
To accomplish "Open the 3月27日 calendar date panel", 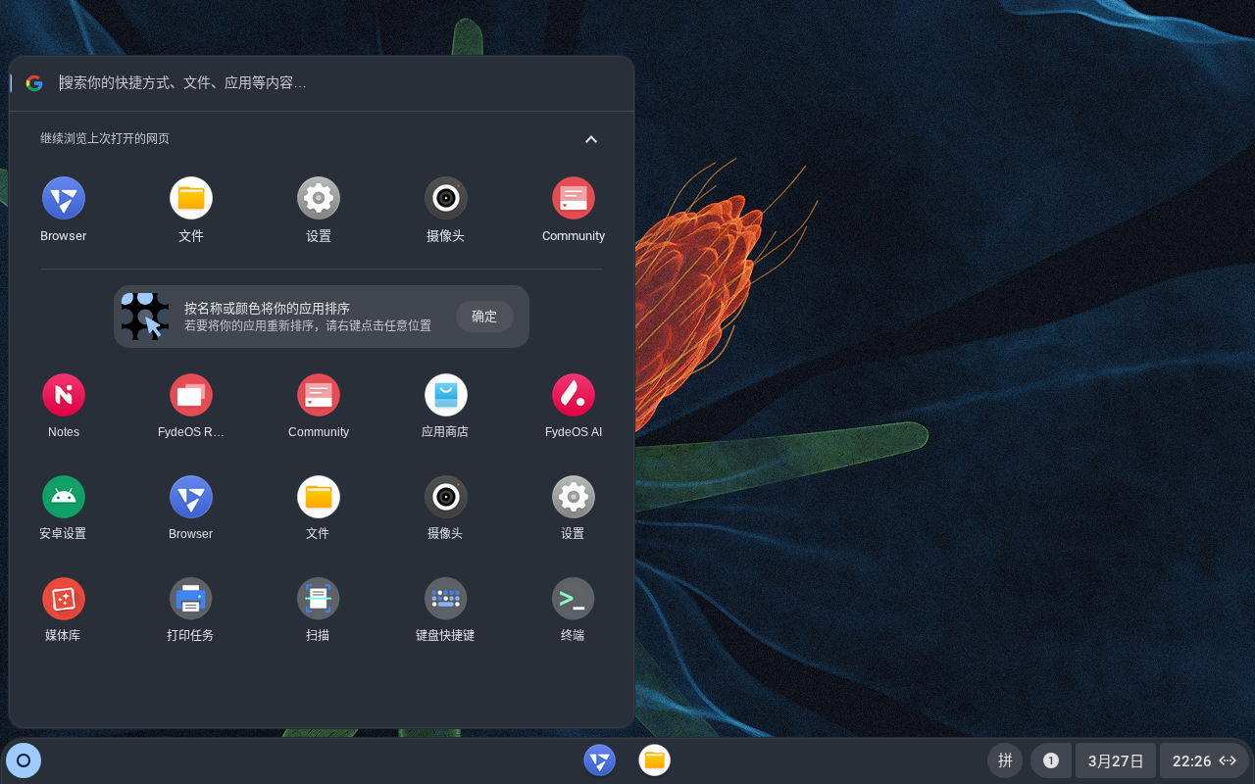I will coord(1115,760).
